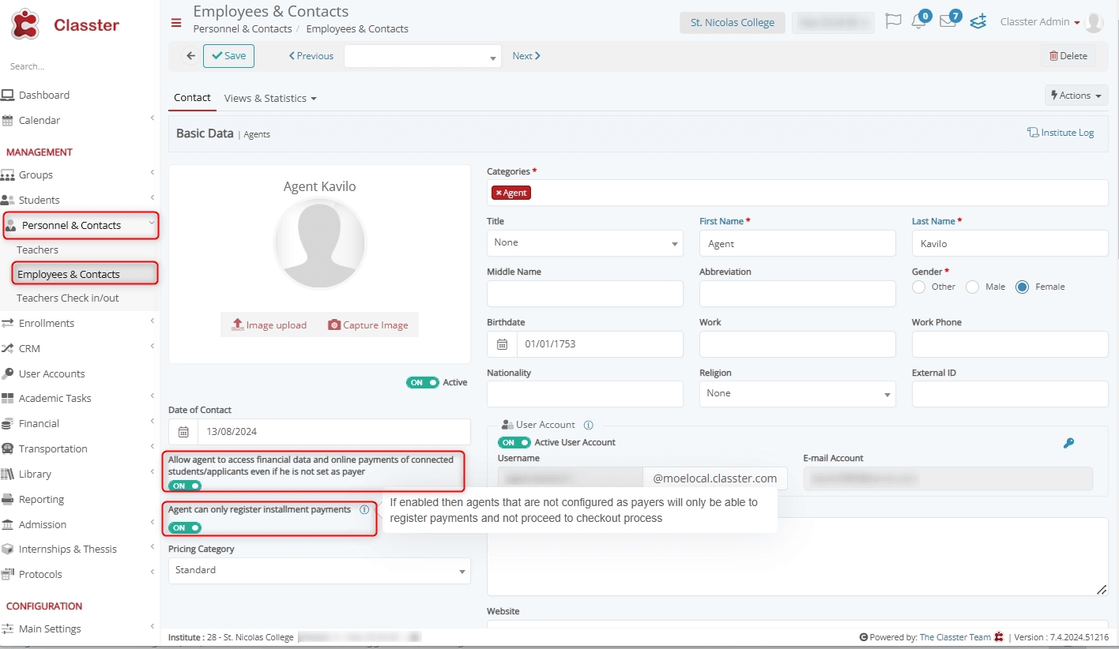The image size is (1119, 649).
Task: Open Main Settings in sidebar
Action: click(50, 628)
